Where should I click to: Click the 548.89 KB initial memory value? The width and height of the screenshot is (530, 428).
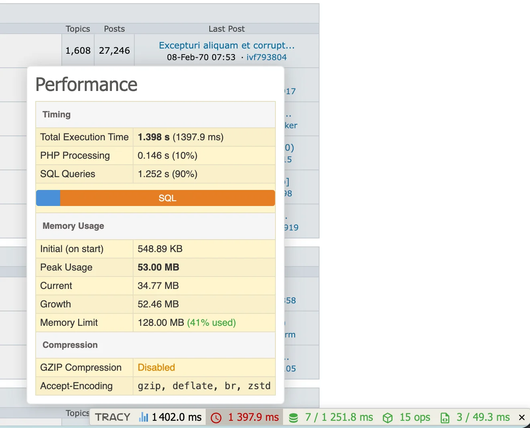(x=160, y=249)
